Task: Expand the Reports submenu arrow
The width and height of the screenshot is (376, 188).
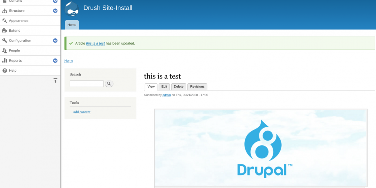Action: (x=55, y=61)
